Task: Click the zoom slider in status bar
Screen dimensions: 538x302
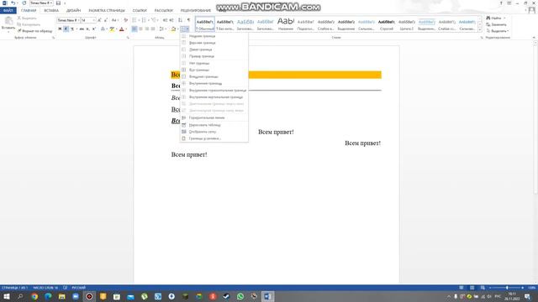Action: (x=507, y=288)
